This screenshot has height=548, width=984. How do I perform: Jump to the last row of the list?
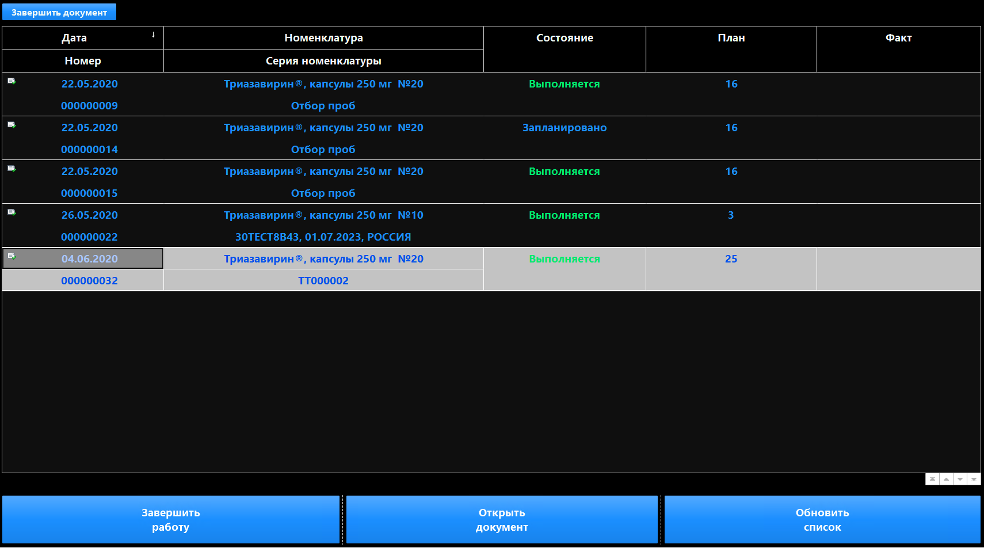coord(974,479)
